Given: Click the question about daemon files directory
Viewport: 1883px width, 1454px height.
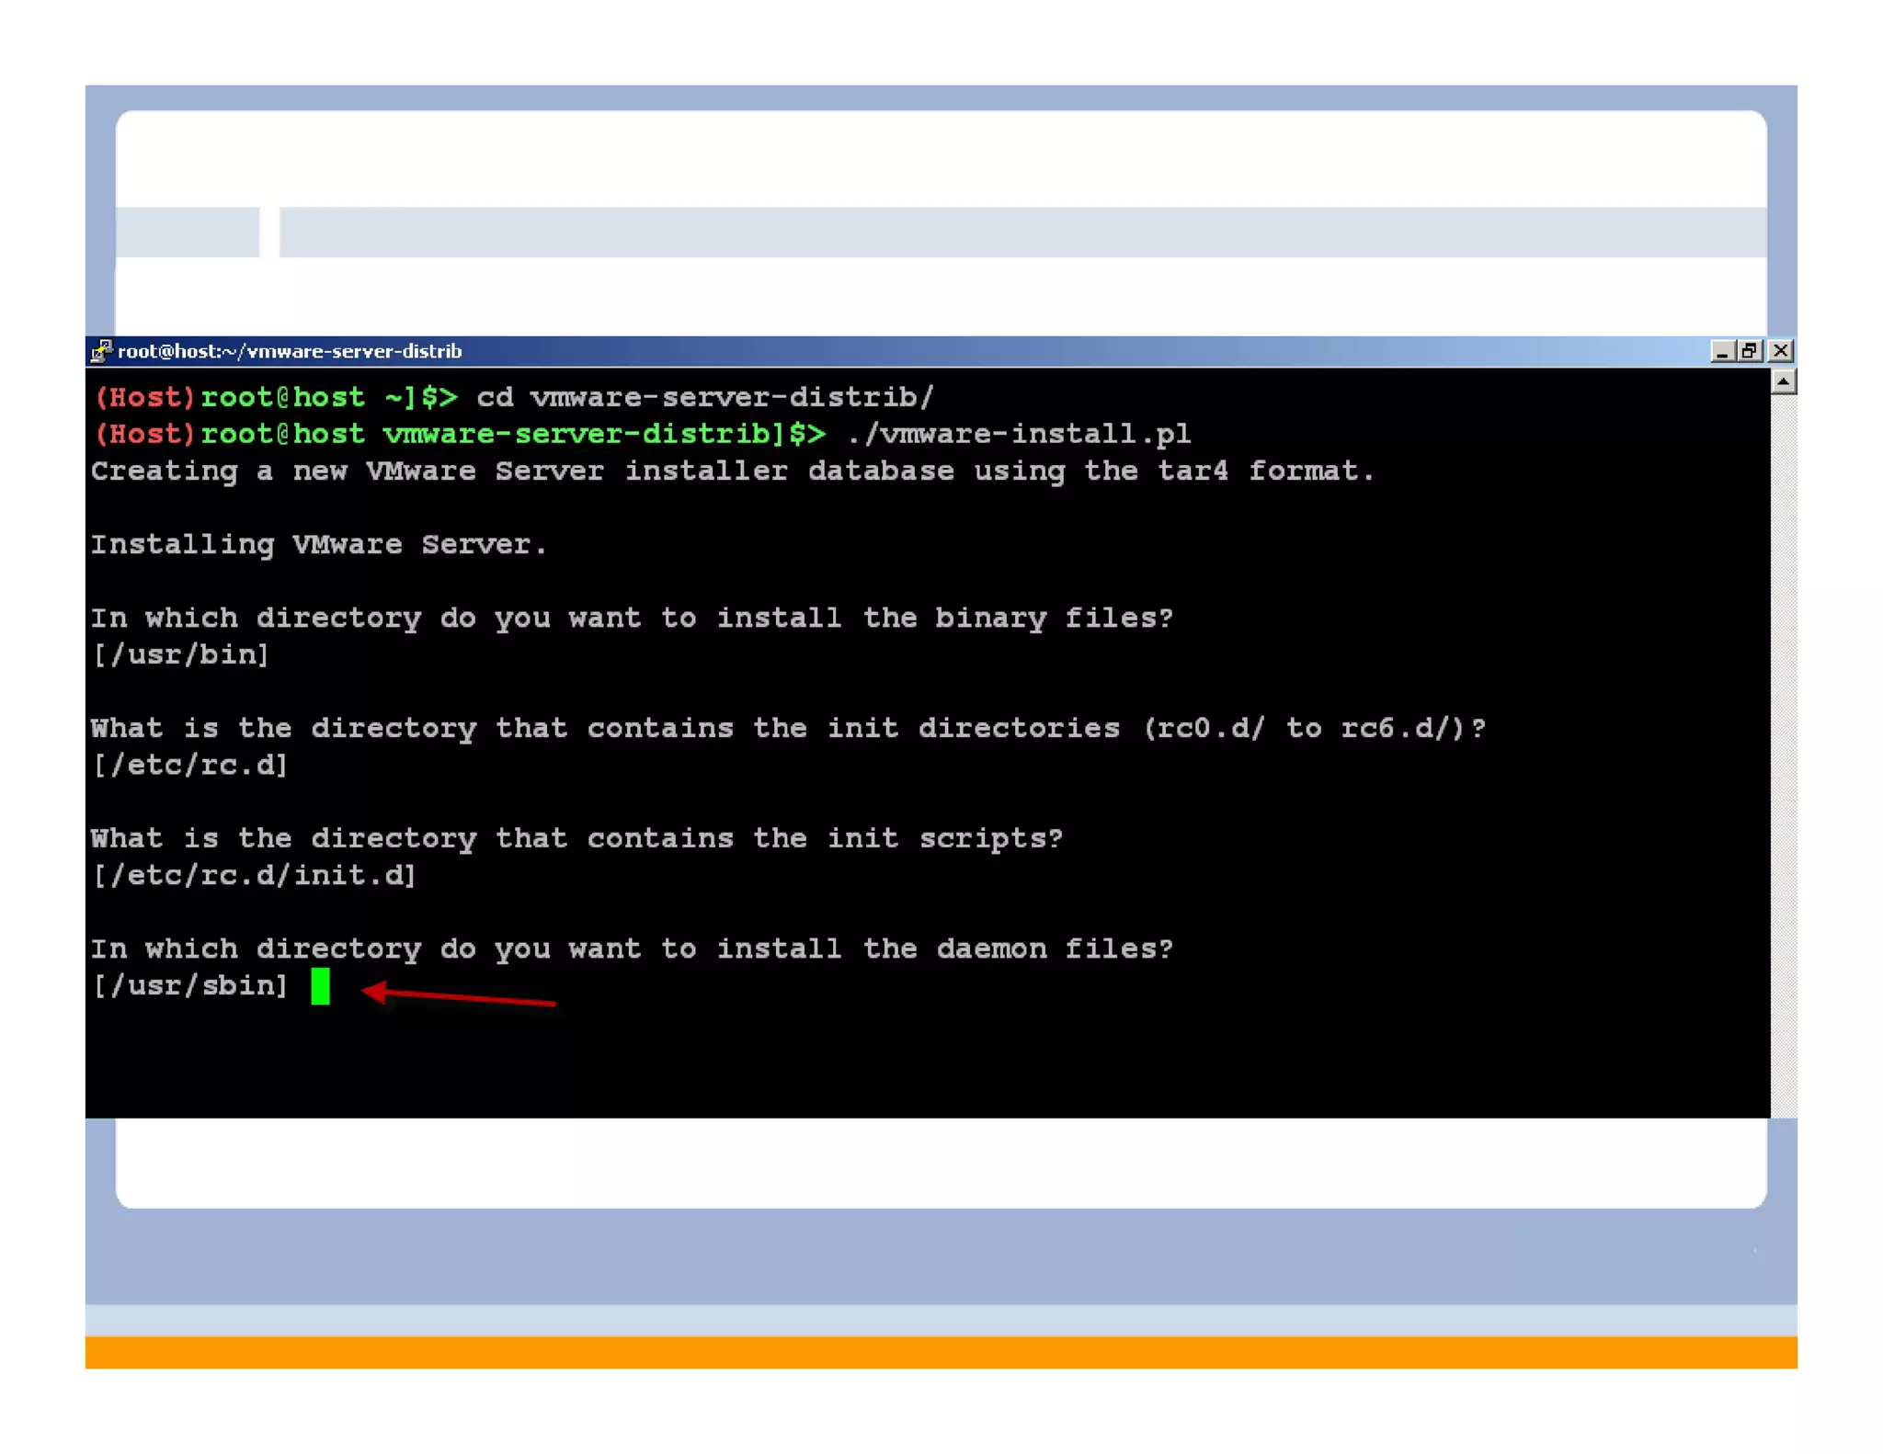Looking at the screenshot, I should tap(632, 949).
